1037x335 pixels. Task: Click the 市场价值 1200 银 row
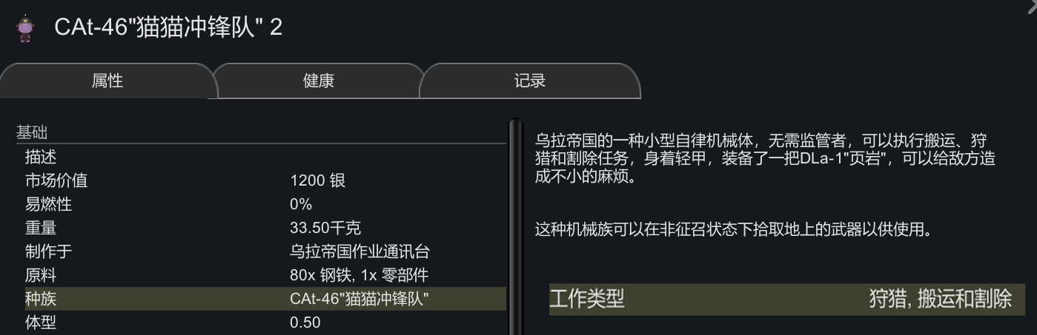coord(259,180)
